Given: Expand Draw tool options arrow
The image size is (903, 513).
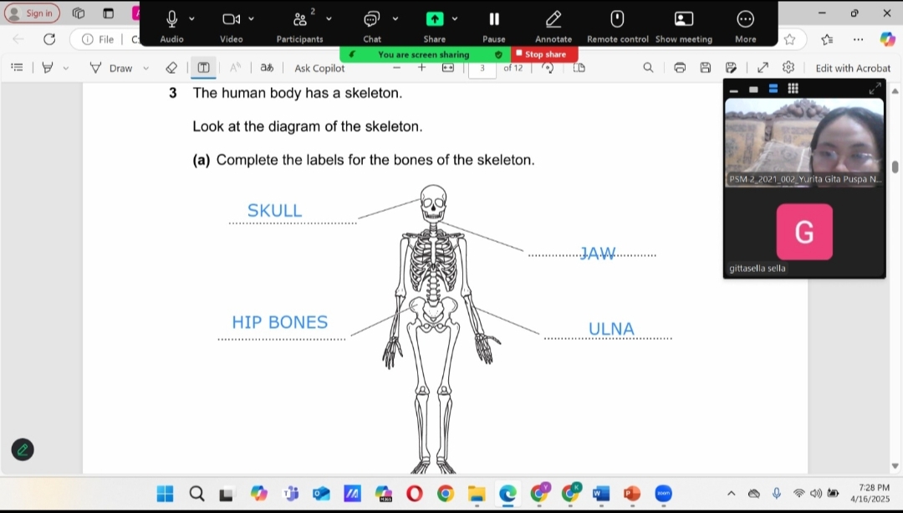Looking at the screenshot, I should point(145,68).
